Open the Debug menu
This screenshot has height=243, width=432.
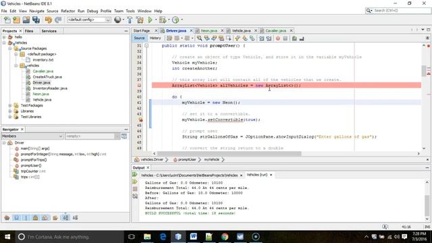pos(92,11)
